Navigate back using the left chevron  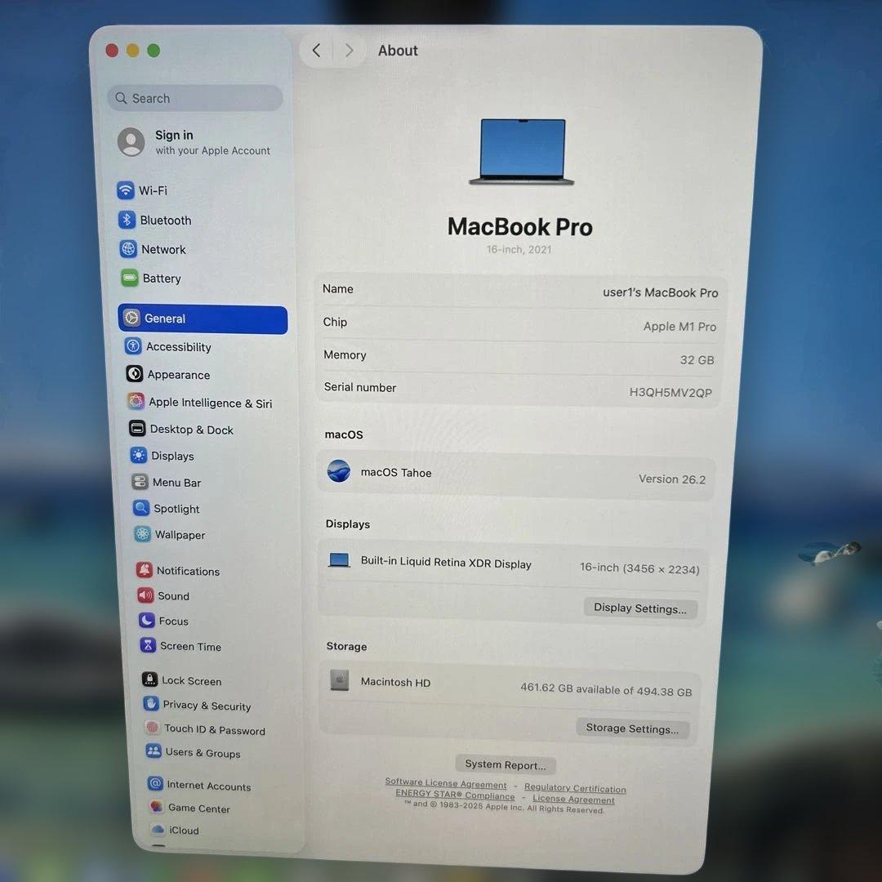(x=316, y=50)
